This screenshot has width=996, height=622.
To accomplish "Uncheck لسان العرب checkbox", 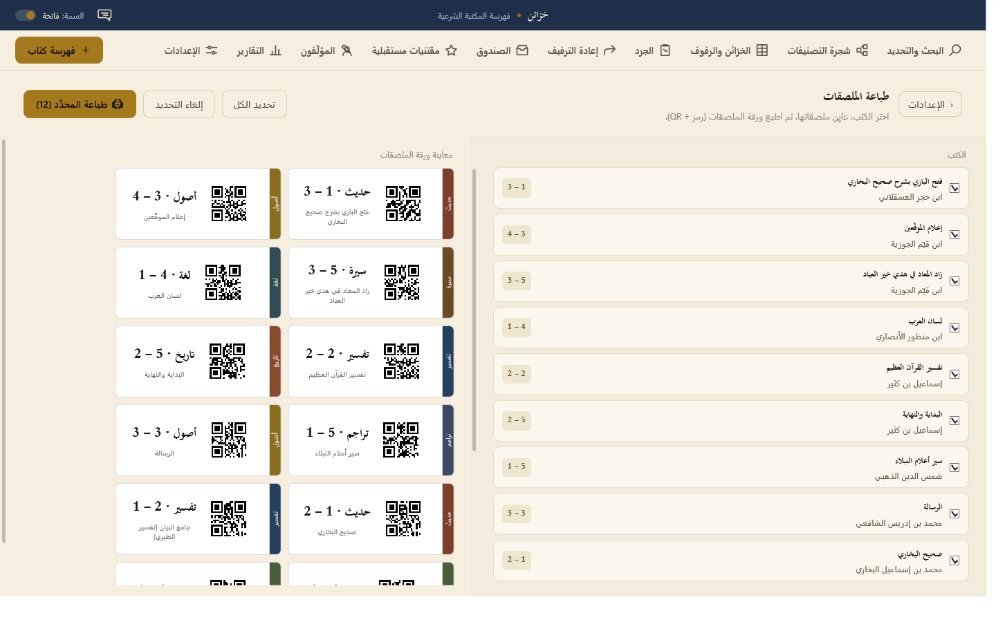I will coord(954,328).
